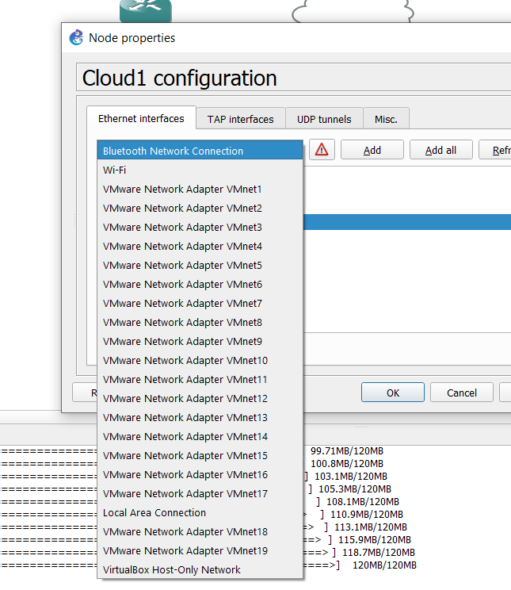Choose VMware Network Adapter VMnet15
This screenshot has width=511, height=590.
200,456
